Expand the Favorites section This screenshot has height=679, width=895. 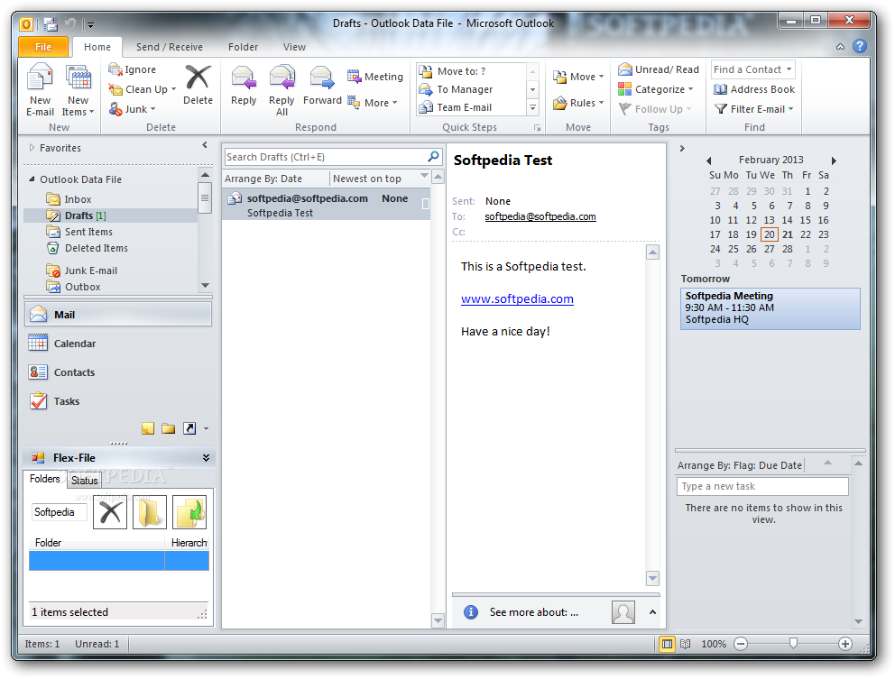(32, 147)
